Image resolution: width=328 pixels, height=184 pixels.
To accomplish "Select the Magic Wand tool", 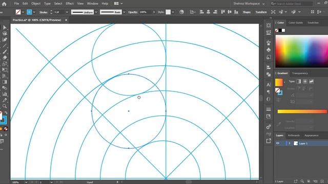I will pyautogui.click(x=5, y=34).
